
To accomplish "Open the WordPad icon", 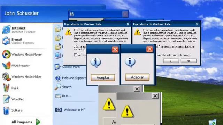I will point(6,99).
